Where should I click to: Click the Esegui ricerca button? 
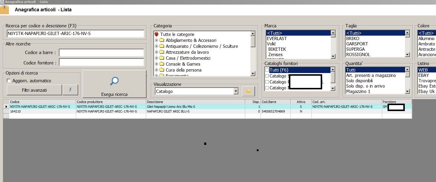tap(114, 84)
